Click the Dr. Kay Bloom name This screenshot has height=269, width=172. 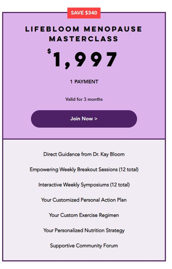click(109, 154)
